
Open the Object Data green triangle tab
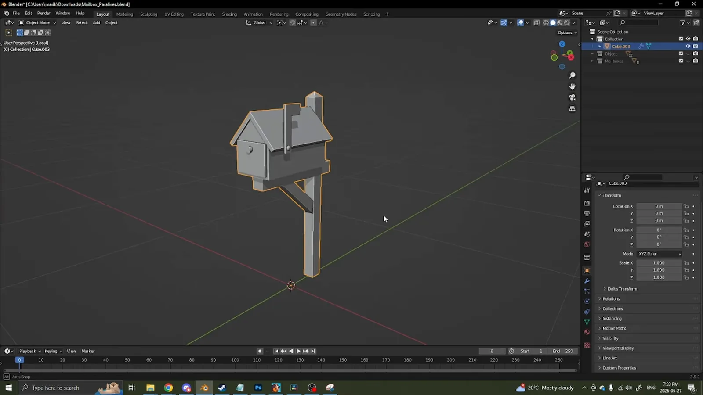587,322
